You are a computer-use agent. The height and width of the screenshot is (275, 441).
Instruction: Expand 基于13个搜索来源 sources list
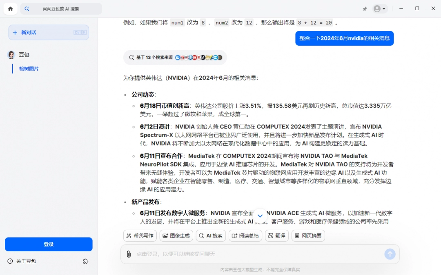click(175, 58)
